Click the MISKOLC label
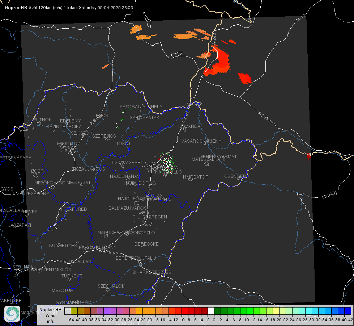 [x=67, y=144]
